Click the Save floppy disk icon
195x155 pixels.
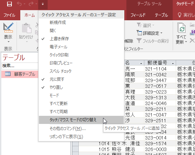[9, 4]
